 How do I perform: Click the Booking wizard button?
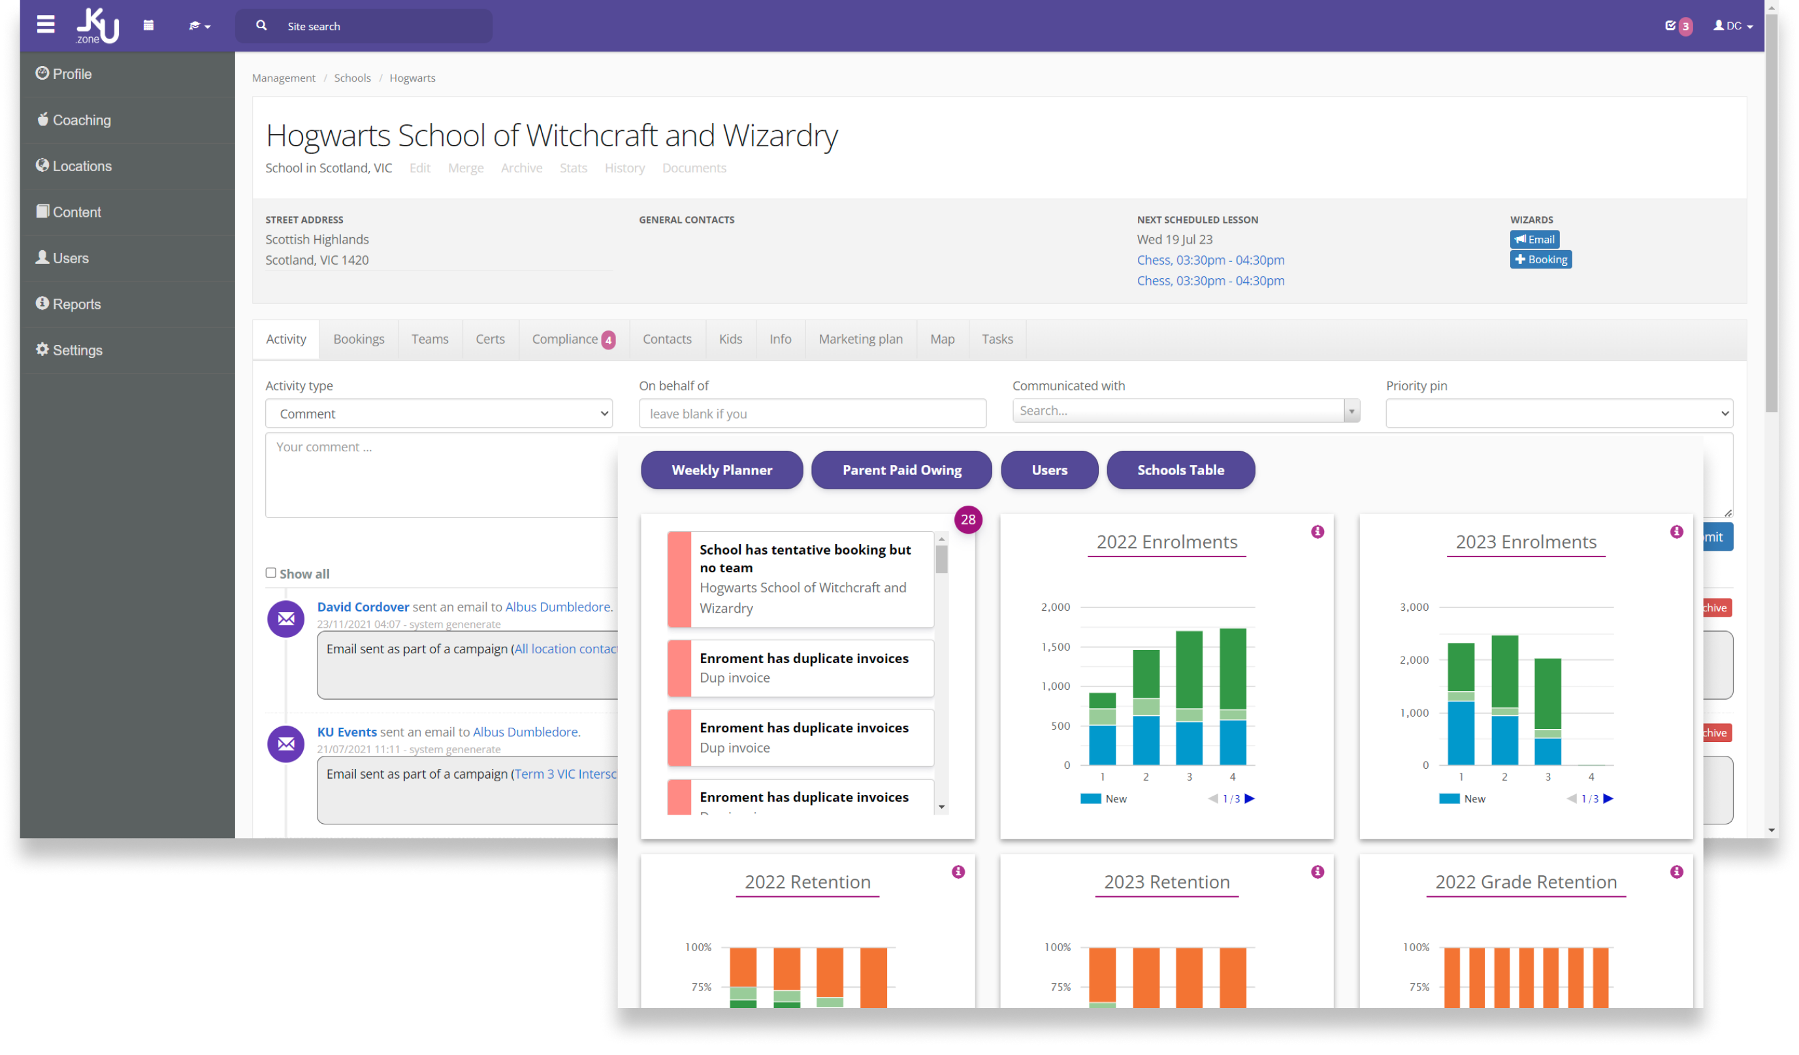(1540, 259)
